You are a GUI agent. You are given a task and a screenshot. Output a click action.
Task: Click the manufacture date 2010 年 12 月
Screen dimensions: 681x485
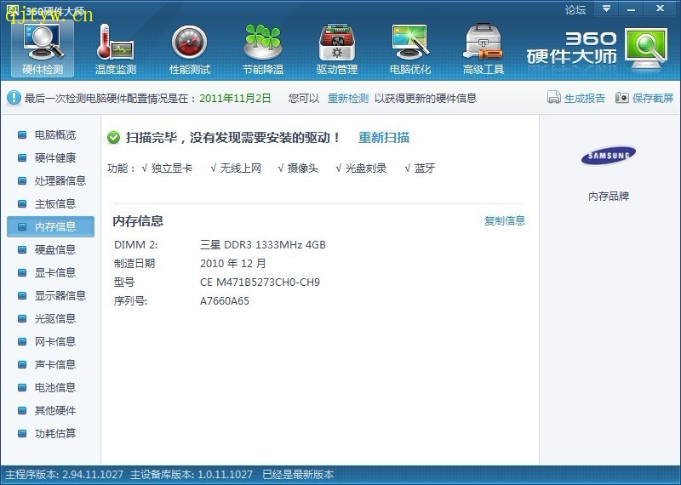[232, 264]
